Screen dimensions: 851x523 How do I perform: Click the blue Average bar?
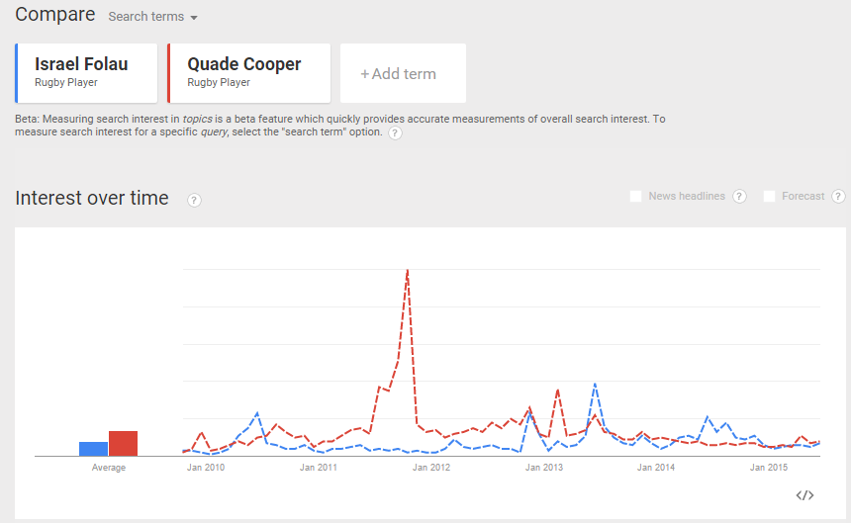click(93, 449)
